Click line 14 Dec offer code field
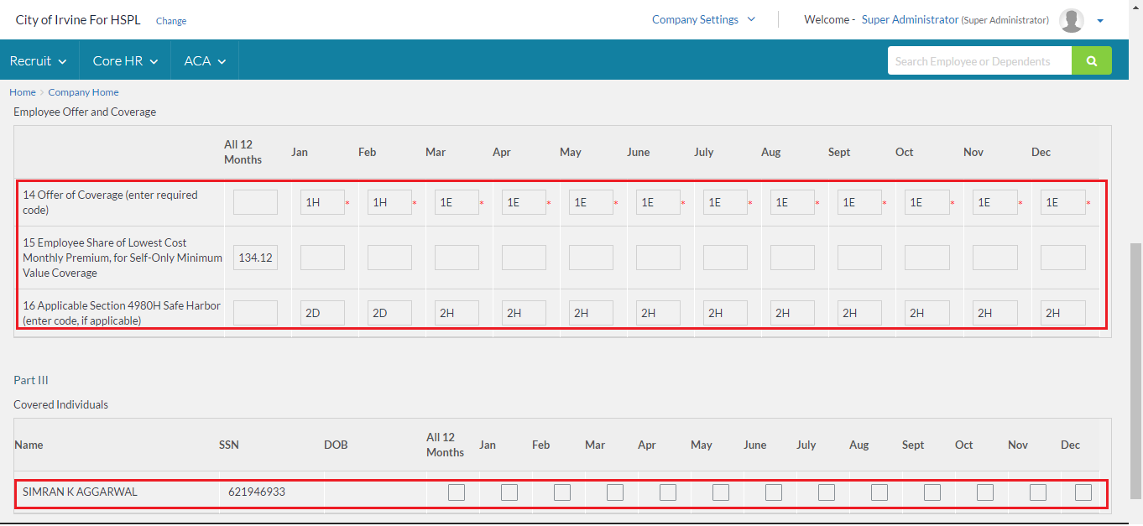This screenshot has width=1143, height=526. pos(1062,202)
